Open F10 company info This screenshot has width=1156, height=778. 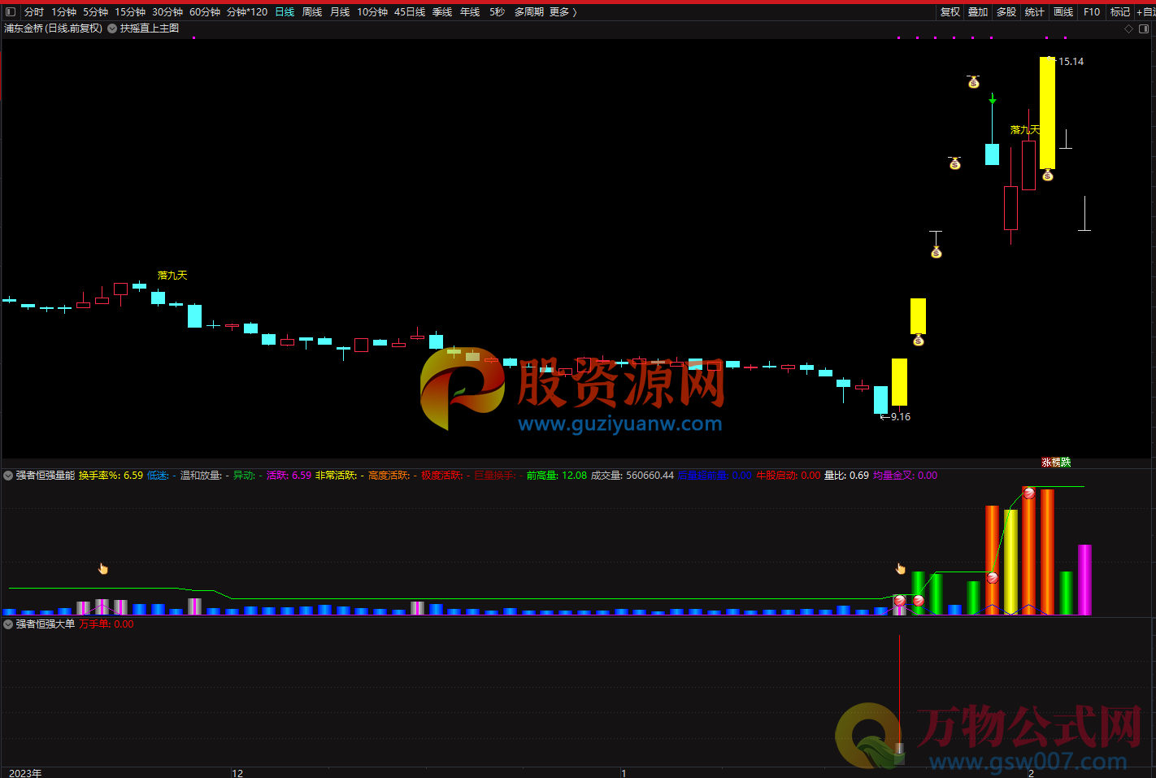pyautogui.click(x=1092, y=12)
